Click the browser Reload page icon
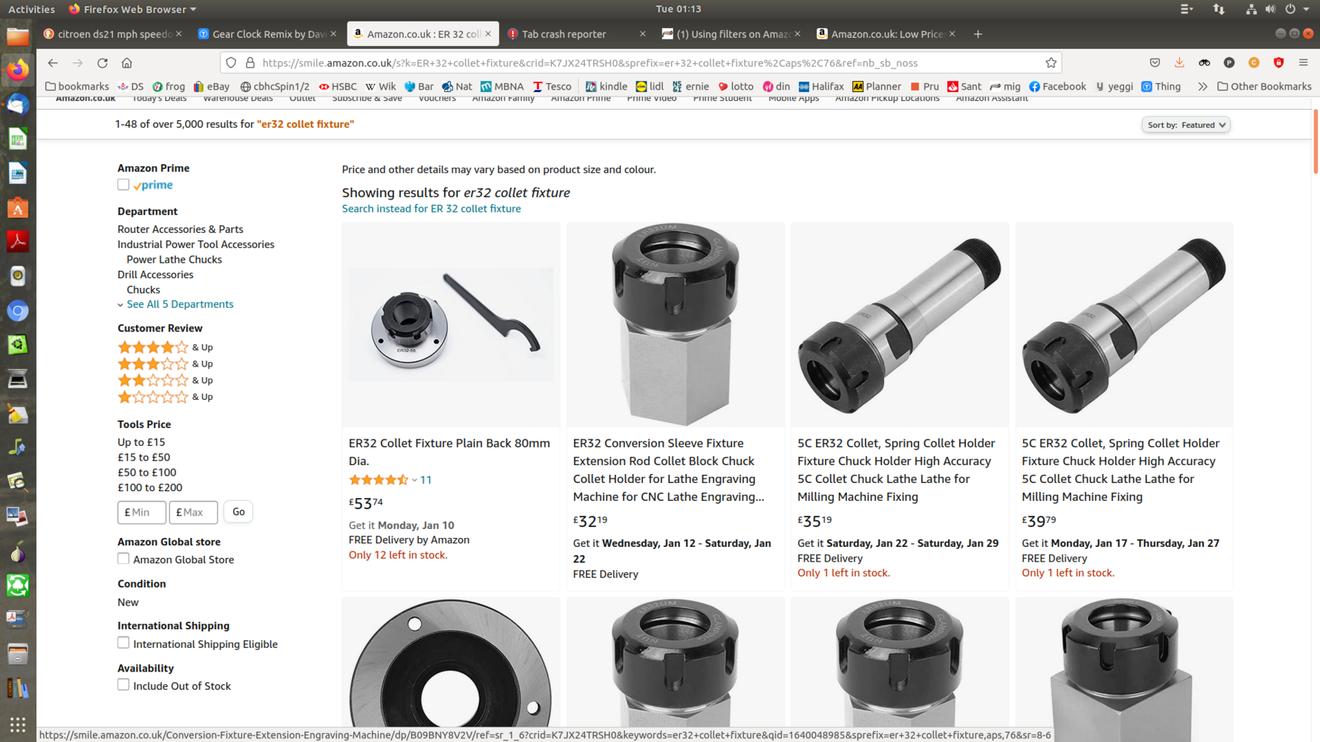 [x=102, y=63]
